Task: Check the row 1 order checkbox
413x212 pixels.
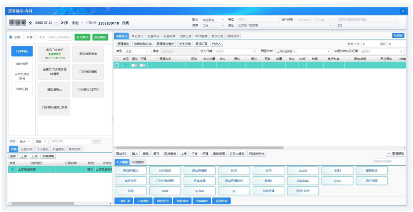Action: click(x=117, y=65)
